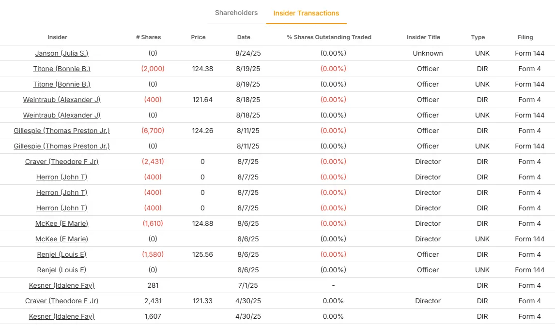Click the Filing column header
Image resolution: width=555 pixels, height=325 pixels.
(x=525, y=37)
